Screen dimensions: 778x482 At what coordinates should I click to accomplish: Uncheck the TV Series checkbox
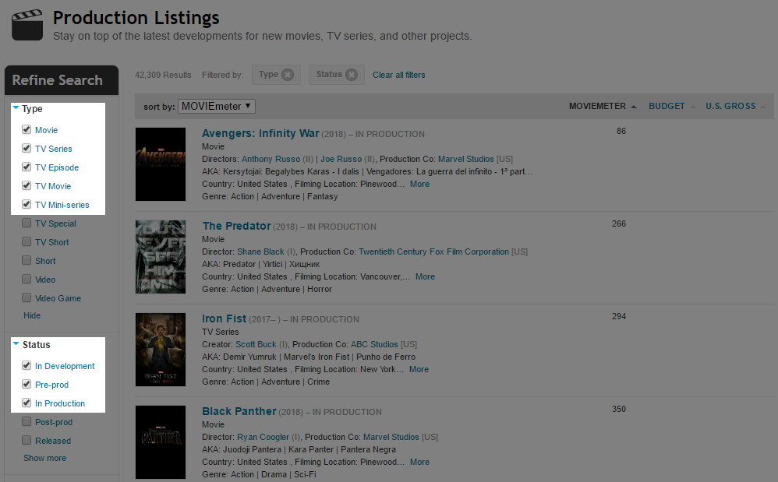[x=27, y=149]
